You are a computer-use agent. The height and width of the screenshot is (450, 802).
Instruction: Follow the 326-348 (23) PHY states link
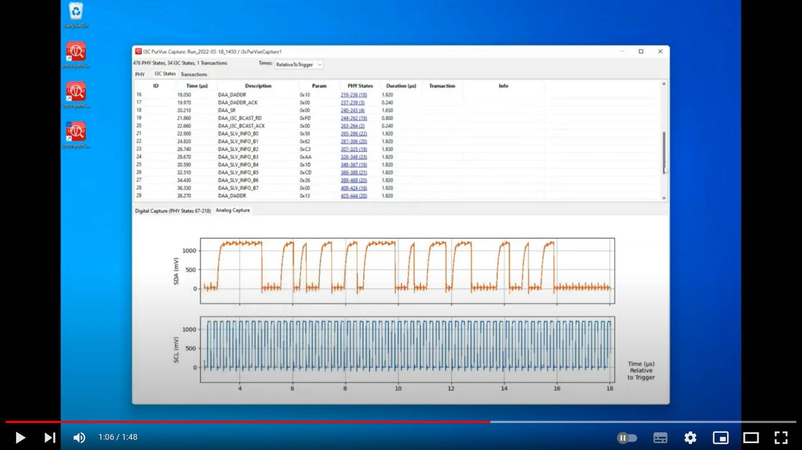[x=354, y=157]
